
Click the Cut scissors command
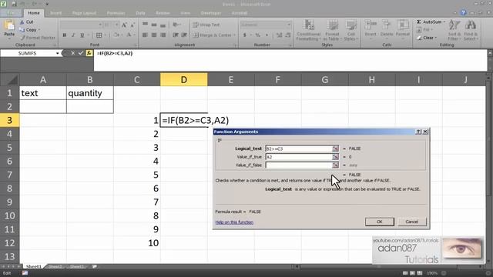click(26, 22)
